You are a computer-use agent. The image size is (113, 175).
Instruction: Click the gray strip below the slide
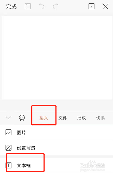click(56, 105)
